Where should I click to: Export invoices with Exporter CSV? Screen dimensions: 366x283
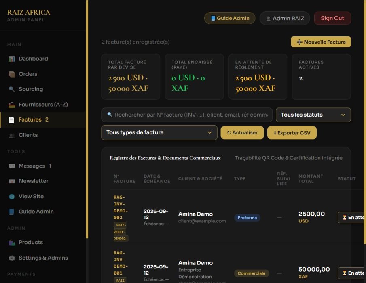click(292, 133)
